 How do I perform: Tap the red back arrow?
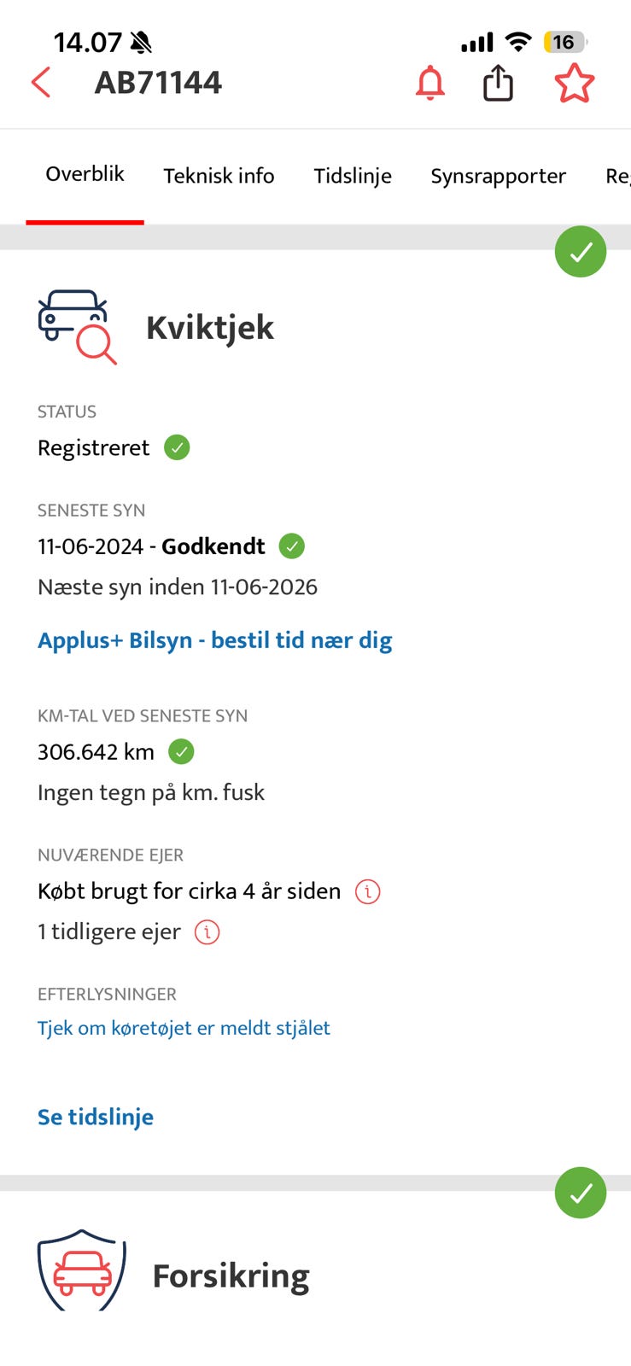(x=41, y=83)
